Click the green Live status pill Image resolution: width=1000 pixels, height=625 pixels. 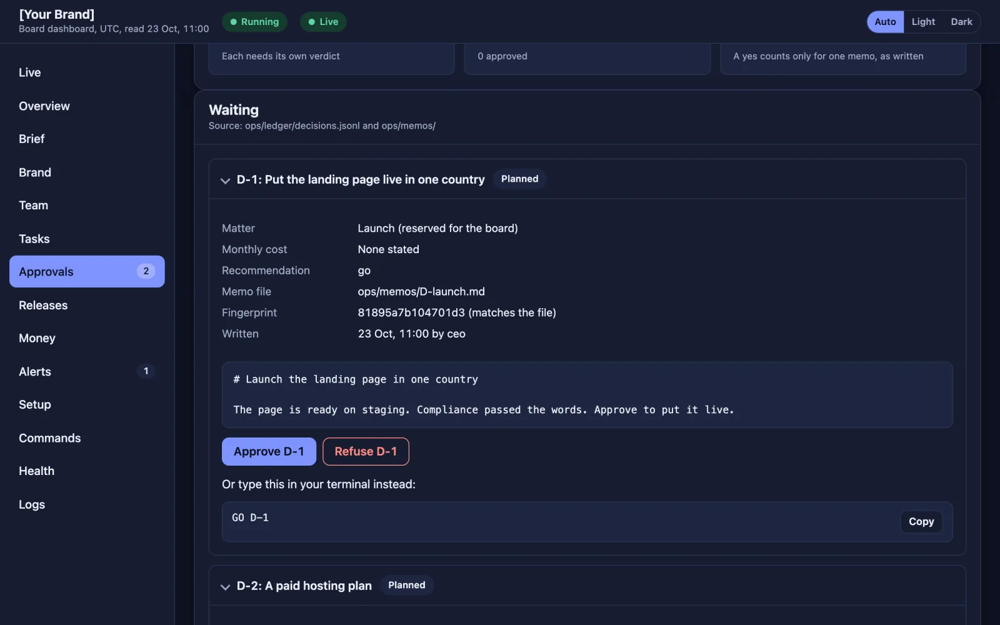click(x=323, y=22)
